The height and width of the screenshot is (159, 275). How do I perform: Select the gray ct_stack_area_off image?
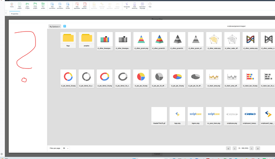(232, 79)
